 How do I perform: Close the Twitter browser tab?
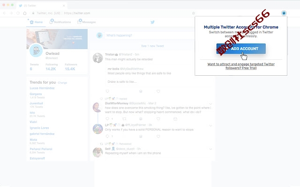(x=64, y=6)
